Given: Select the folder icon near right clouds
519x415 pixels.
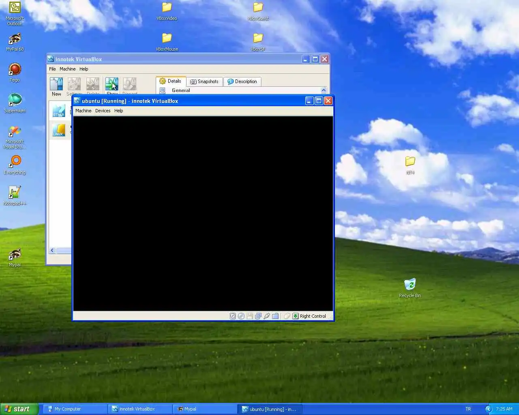Looking at the screenshot, I should pos(410,165).
